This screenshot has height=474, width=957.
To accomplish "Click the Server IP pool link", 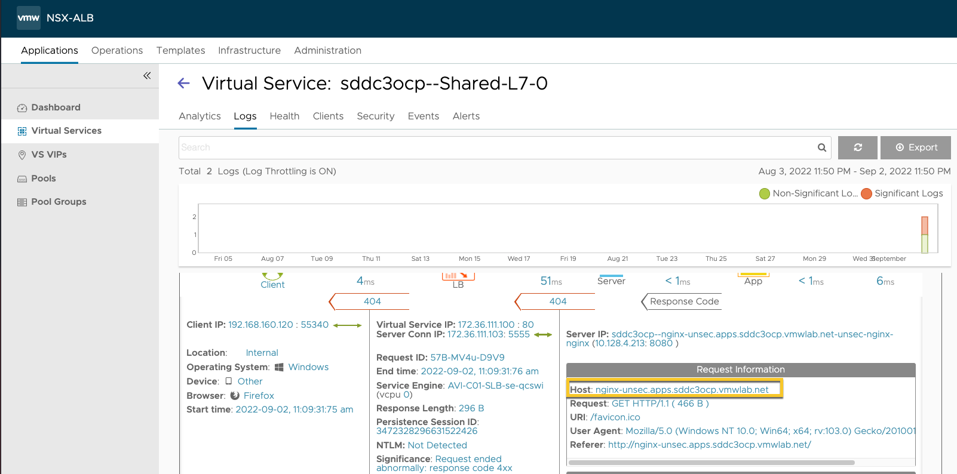I will [729, 338].
